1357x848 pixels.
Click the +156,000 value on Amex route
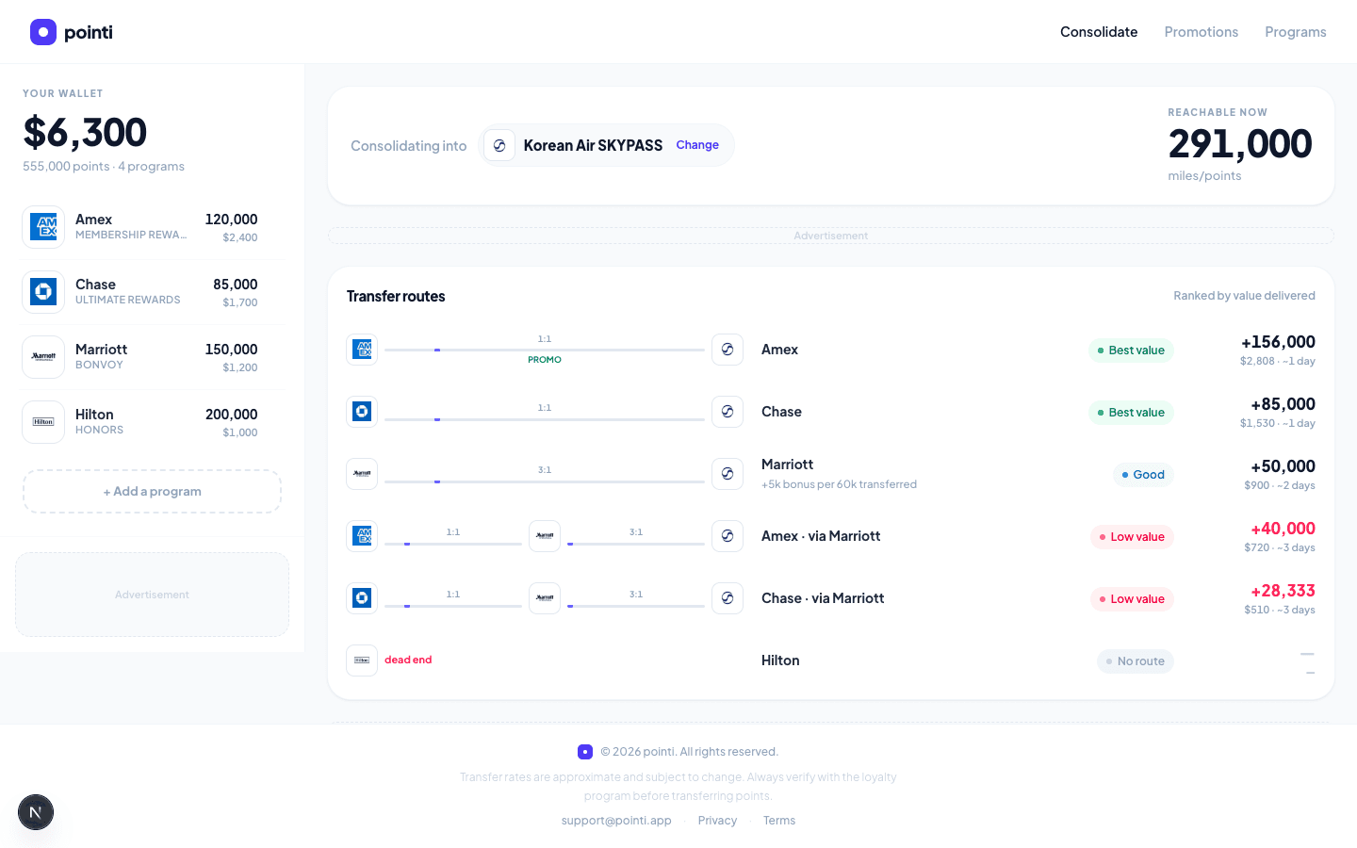[x=1278, y=342]
